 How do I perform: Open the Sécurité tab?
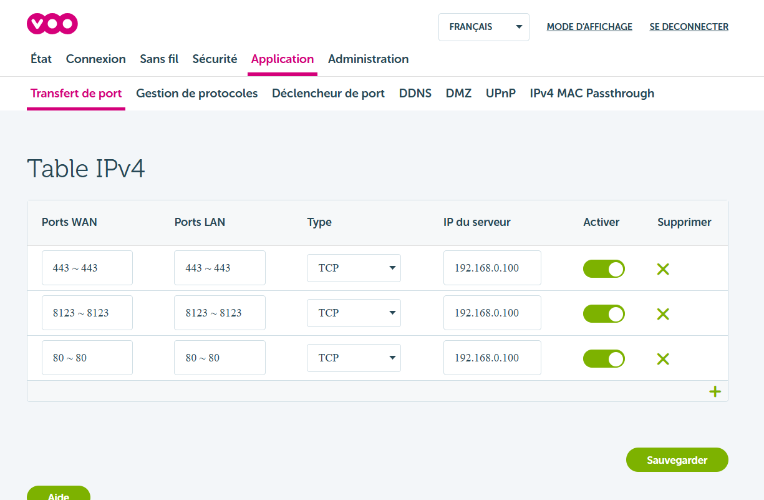[x=215, y=59]
